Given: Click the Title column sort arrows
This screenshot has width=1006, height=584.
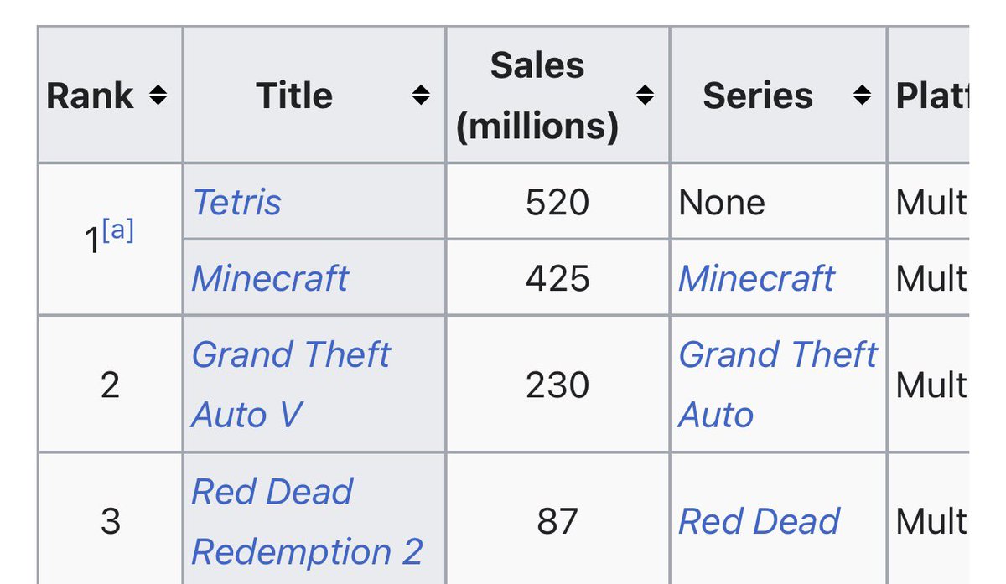Looking at the screenshot, I should 421,96.
